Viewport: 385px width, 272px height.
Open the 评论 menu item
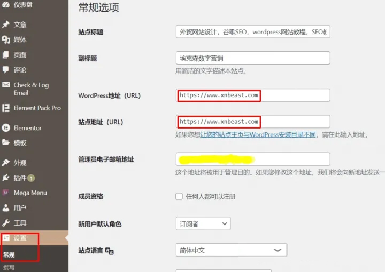[20, 70]
